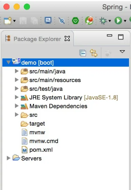Viewport: 131px width, 190px height.
Task: Select the src folder row
Action: (x=33, y=115)
